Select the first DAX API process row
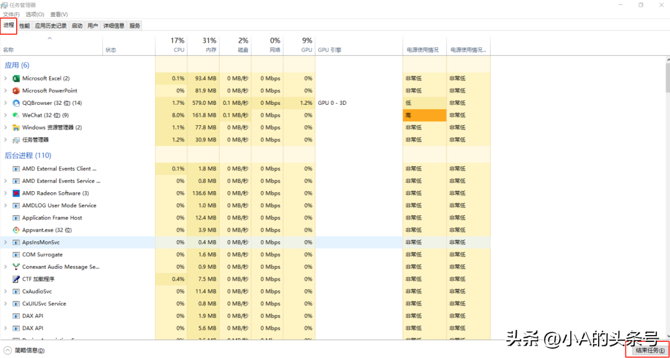Screen dimensions: 670x358 pos(245,316)
